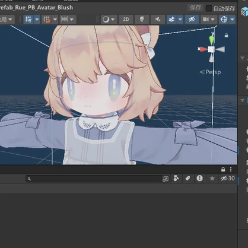Toggle 2D scene view mode
Screen dimensions: 248x248
(x=126, y=20)
